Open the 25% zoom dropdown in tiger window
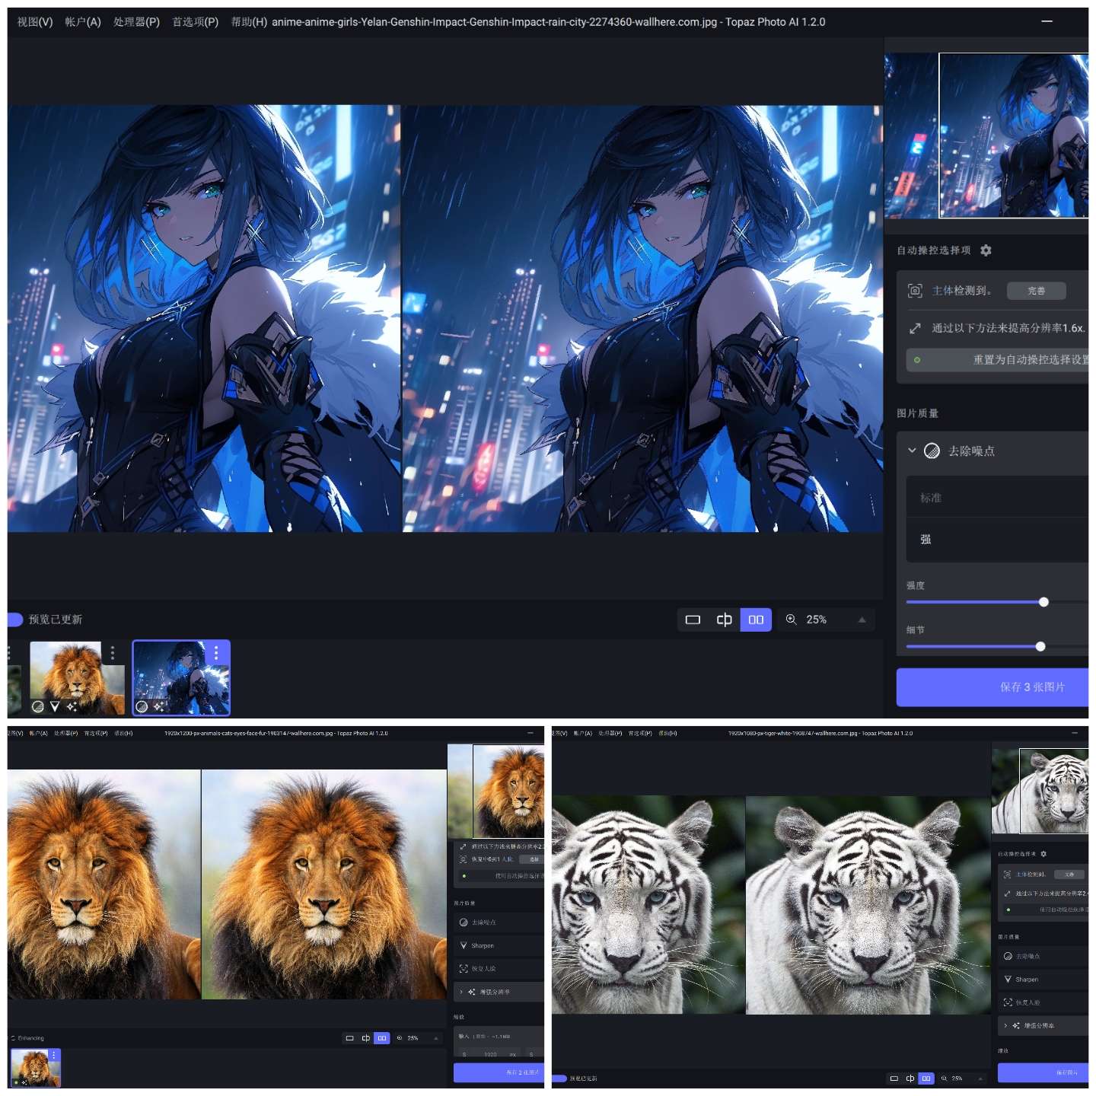The image size is (1096, 1096). pyautogui.click(x=962, y=1078)
